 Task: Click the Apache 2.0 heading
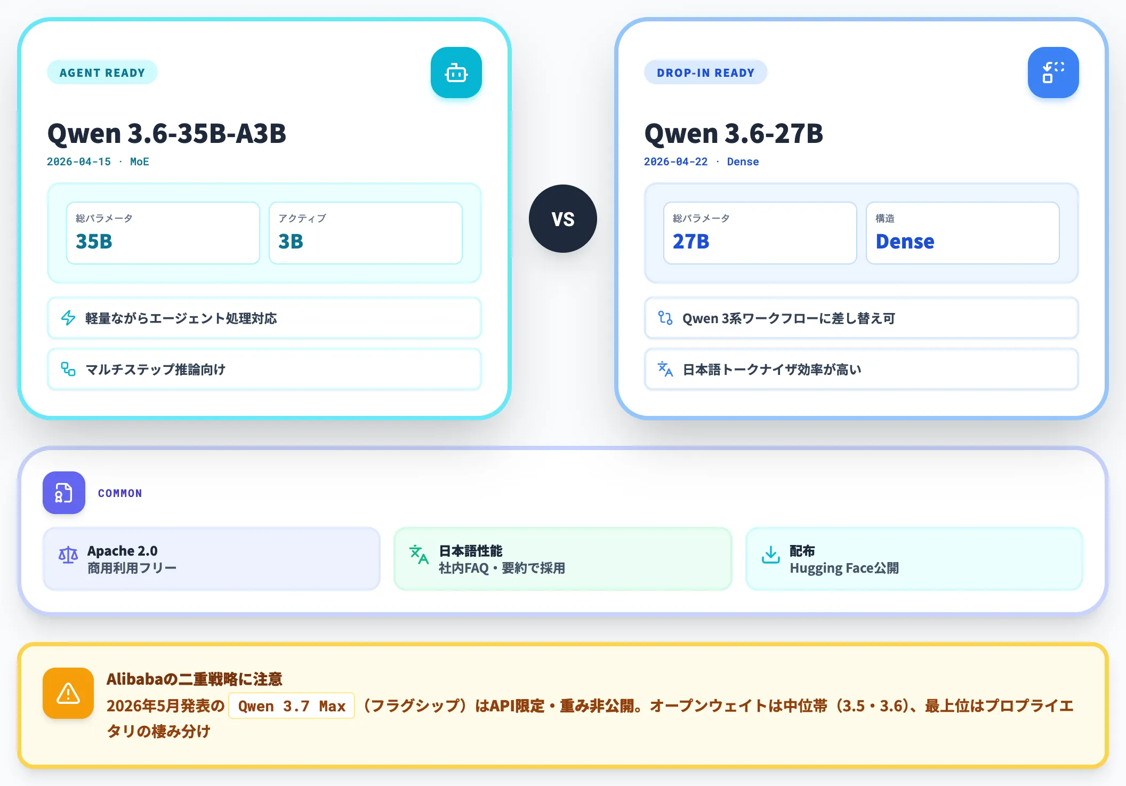click(x=123, y=551)
